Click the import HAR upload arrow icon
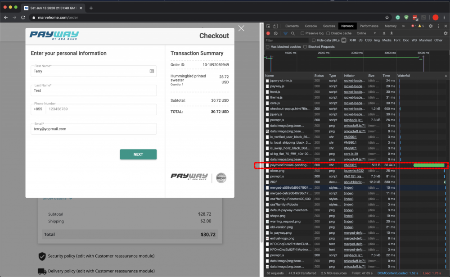Viewport: 450px width, 277px height. click(384, 33)
